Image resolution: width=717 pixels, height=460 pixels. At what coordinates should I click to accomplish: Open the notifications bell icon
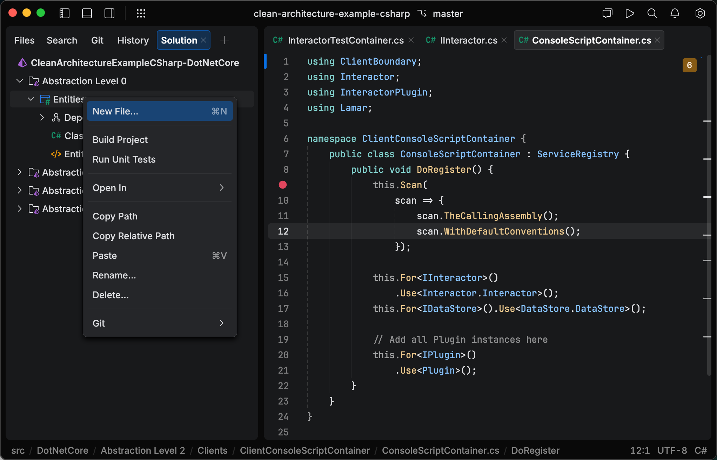(x=674, y=13)
